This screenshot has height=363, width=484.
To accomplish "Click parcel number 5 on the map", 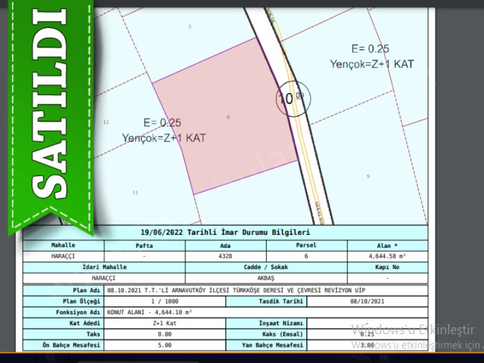I will (190, 27).
